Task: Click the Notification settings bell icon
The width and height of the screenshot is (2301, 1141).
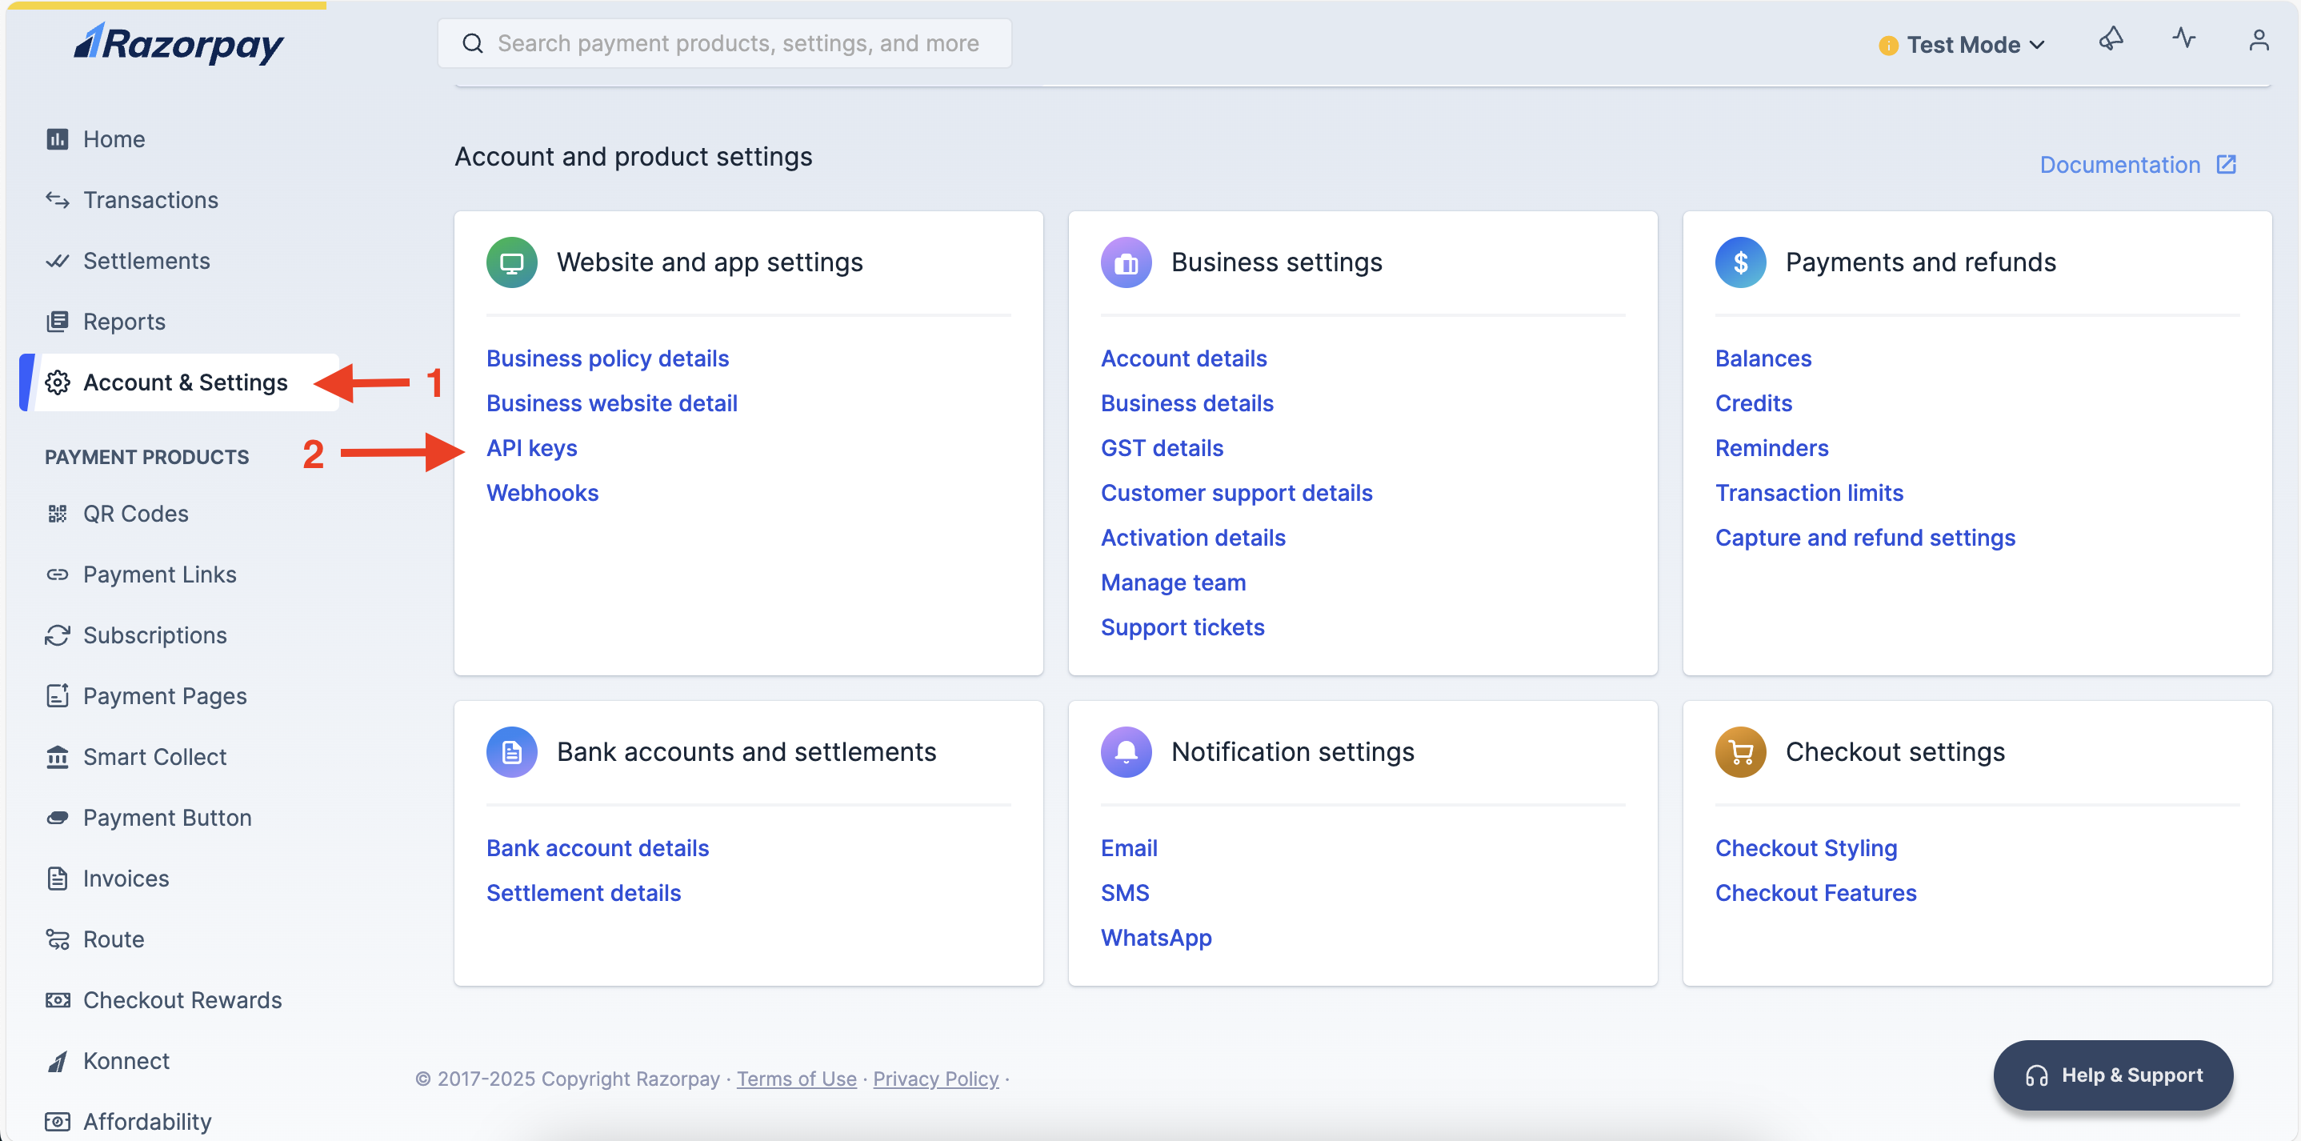Action: point(1126,751)
